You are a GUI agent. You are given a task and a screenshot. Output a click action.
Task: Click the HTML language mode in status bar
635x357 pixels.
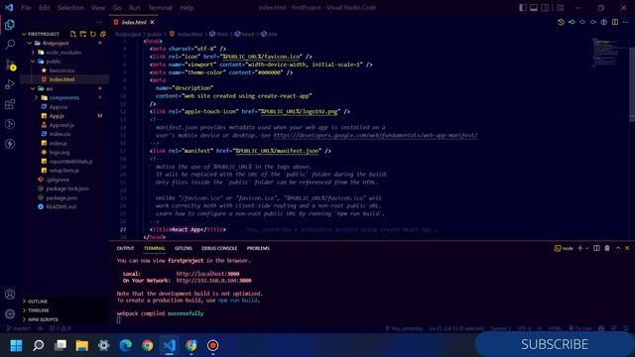[555, 328]
